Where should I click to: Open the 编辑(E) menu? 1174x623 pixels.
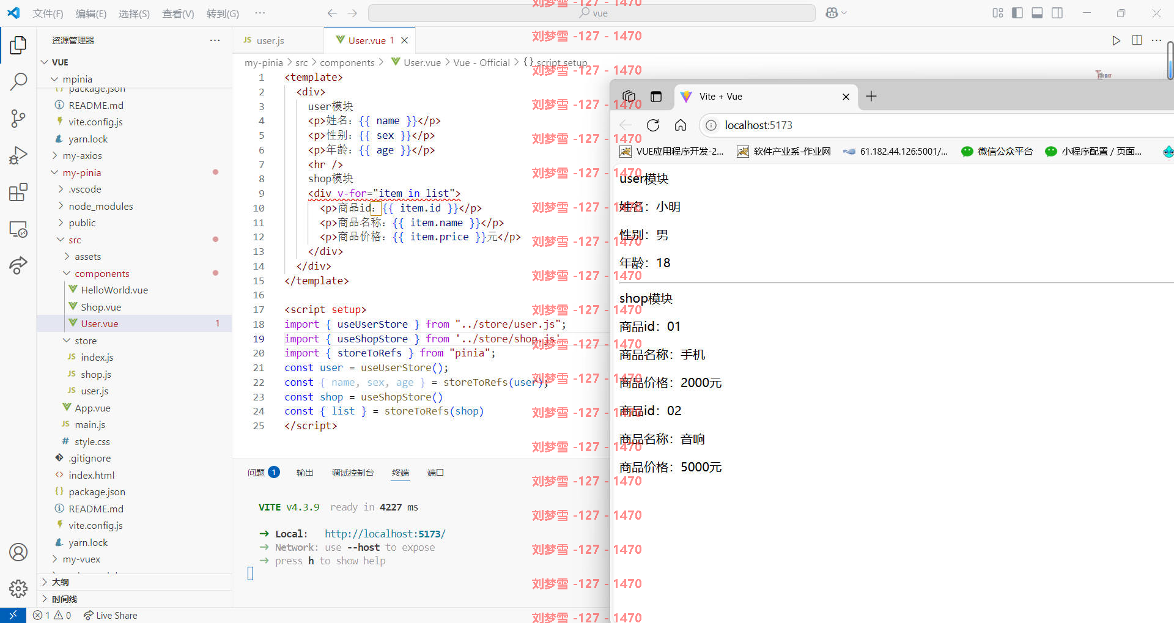(x=90, y=13)
